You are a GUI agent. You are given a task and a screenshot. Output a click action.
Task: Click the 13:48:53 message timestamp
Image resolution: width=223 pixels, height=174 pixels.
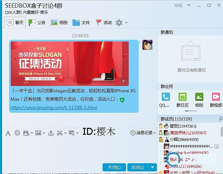[x=80, y=35]
